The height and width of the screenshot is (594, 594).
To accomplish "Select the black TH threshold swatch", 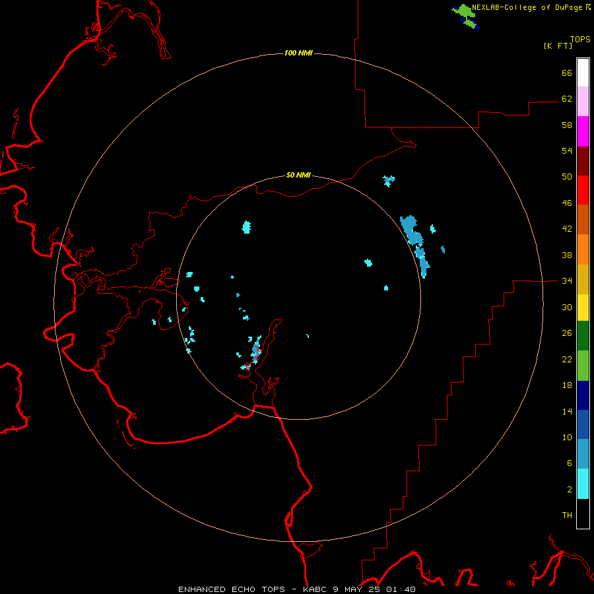I will [x=583, y=513].
